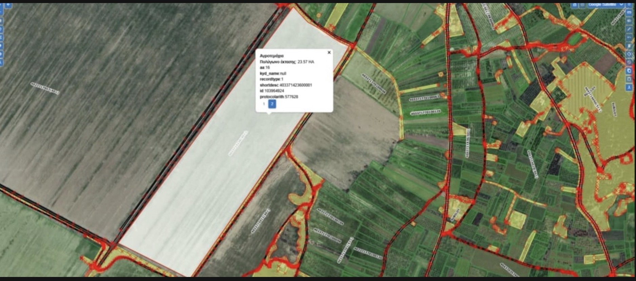Open the Google Satellite basemap dropdown
Image resolution: width=636 pixels, height=281 pixels.
(606, 4)
